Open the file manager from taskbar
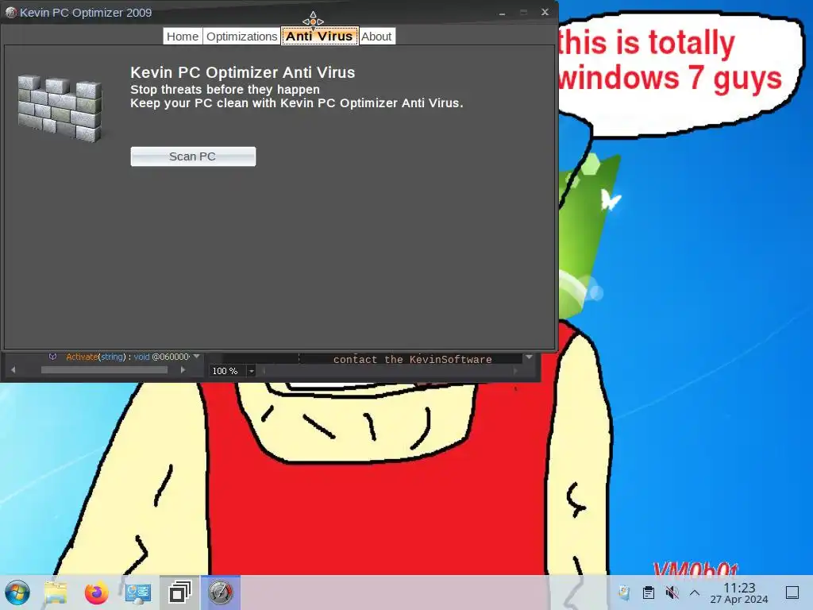Screen dimensions: 813x610 point(56,593)
